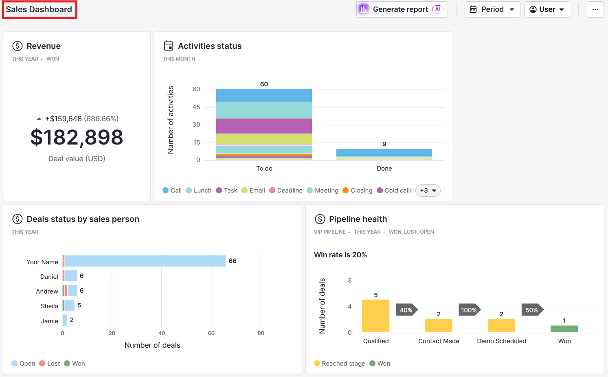Click the AI badge next to Generate report

point(437,9)
